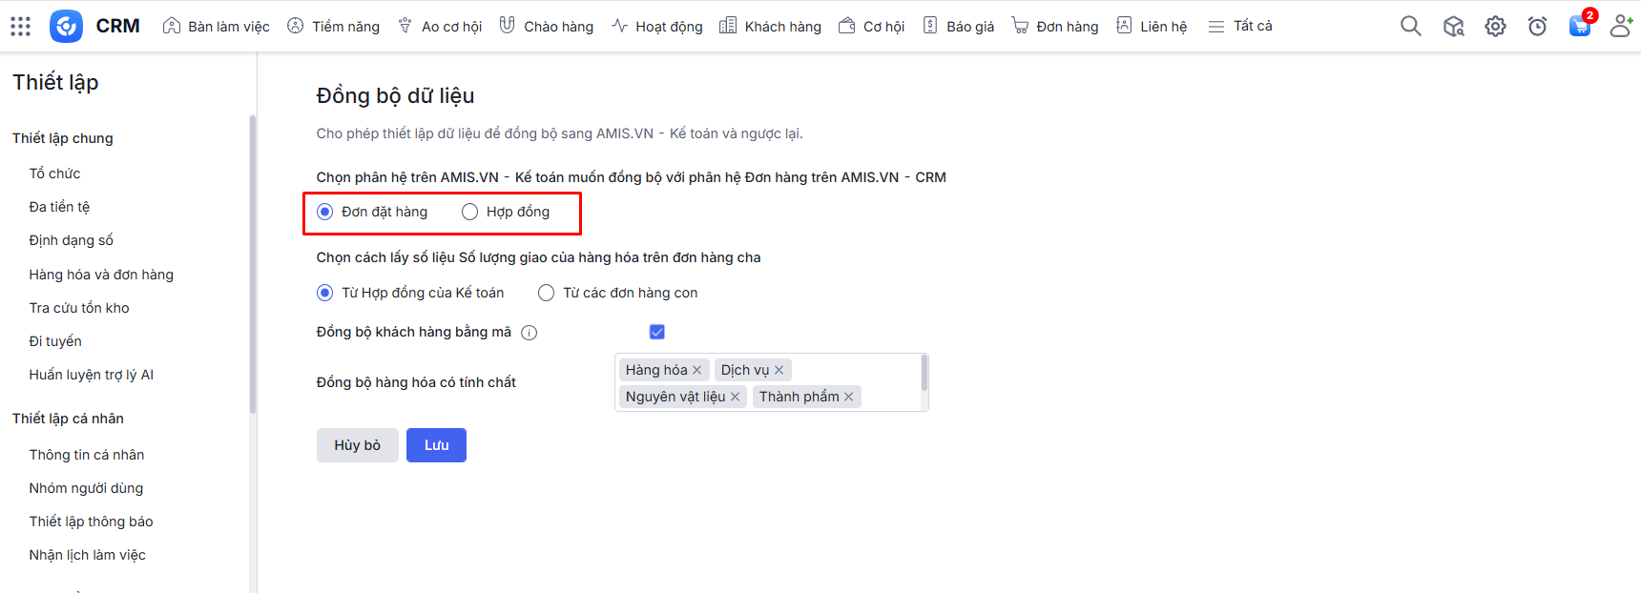Click the tag list scrollbar
1641x593 pixels.
pyautogui.click(x=924, y=373)
